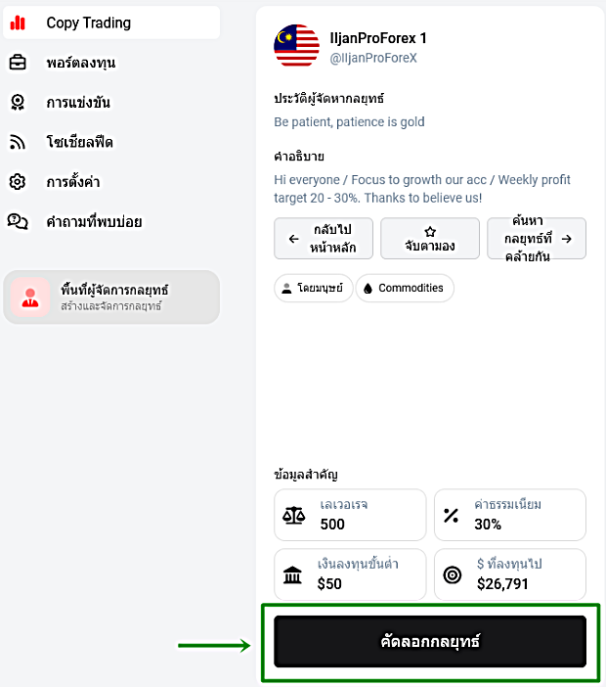Viewport: 606px width, 687px height.
Task: Select the โดยมนุษย์ tag chip
Action: tap(314, 288)
